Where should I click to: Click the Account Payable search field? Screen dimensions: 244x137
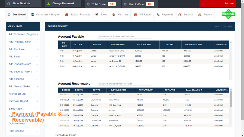click(x=124, y=37)
